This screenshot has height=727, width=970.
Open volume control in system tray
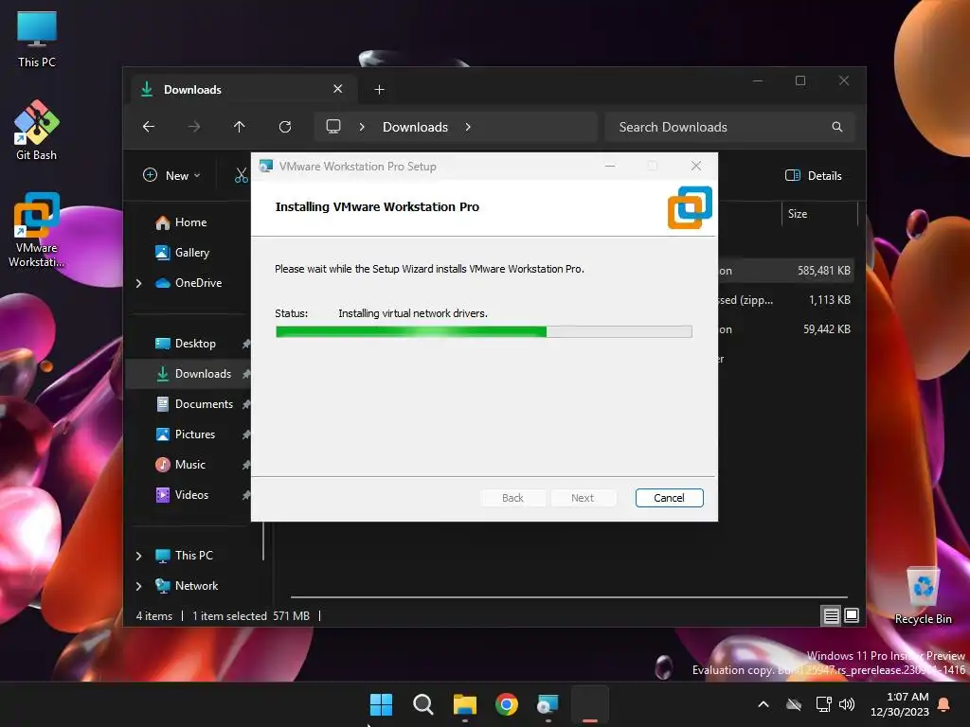click(x=846, y=704)
